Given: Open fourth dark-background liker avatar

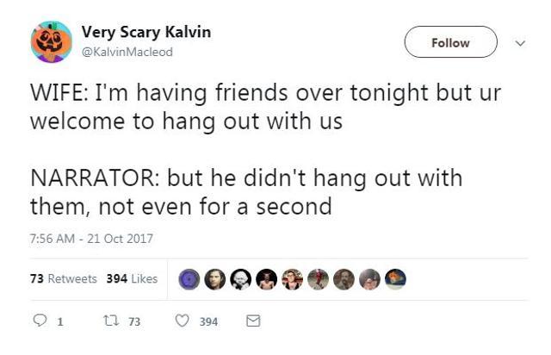Looking at the screenshot, I should pos(266,279).
